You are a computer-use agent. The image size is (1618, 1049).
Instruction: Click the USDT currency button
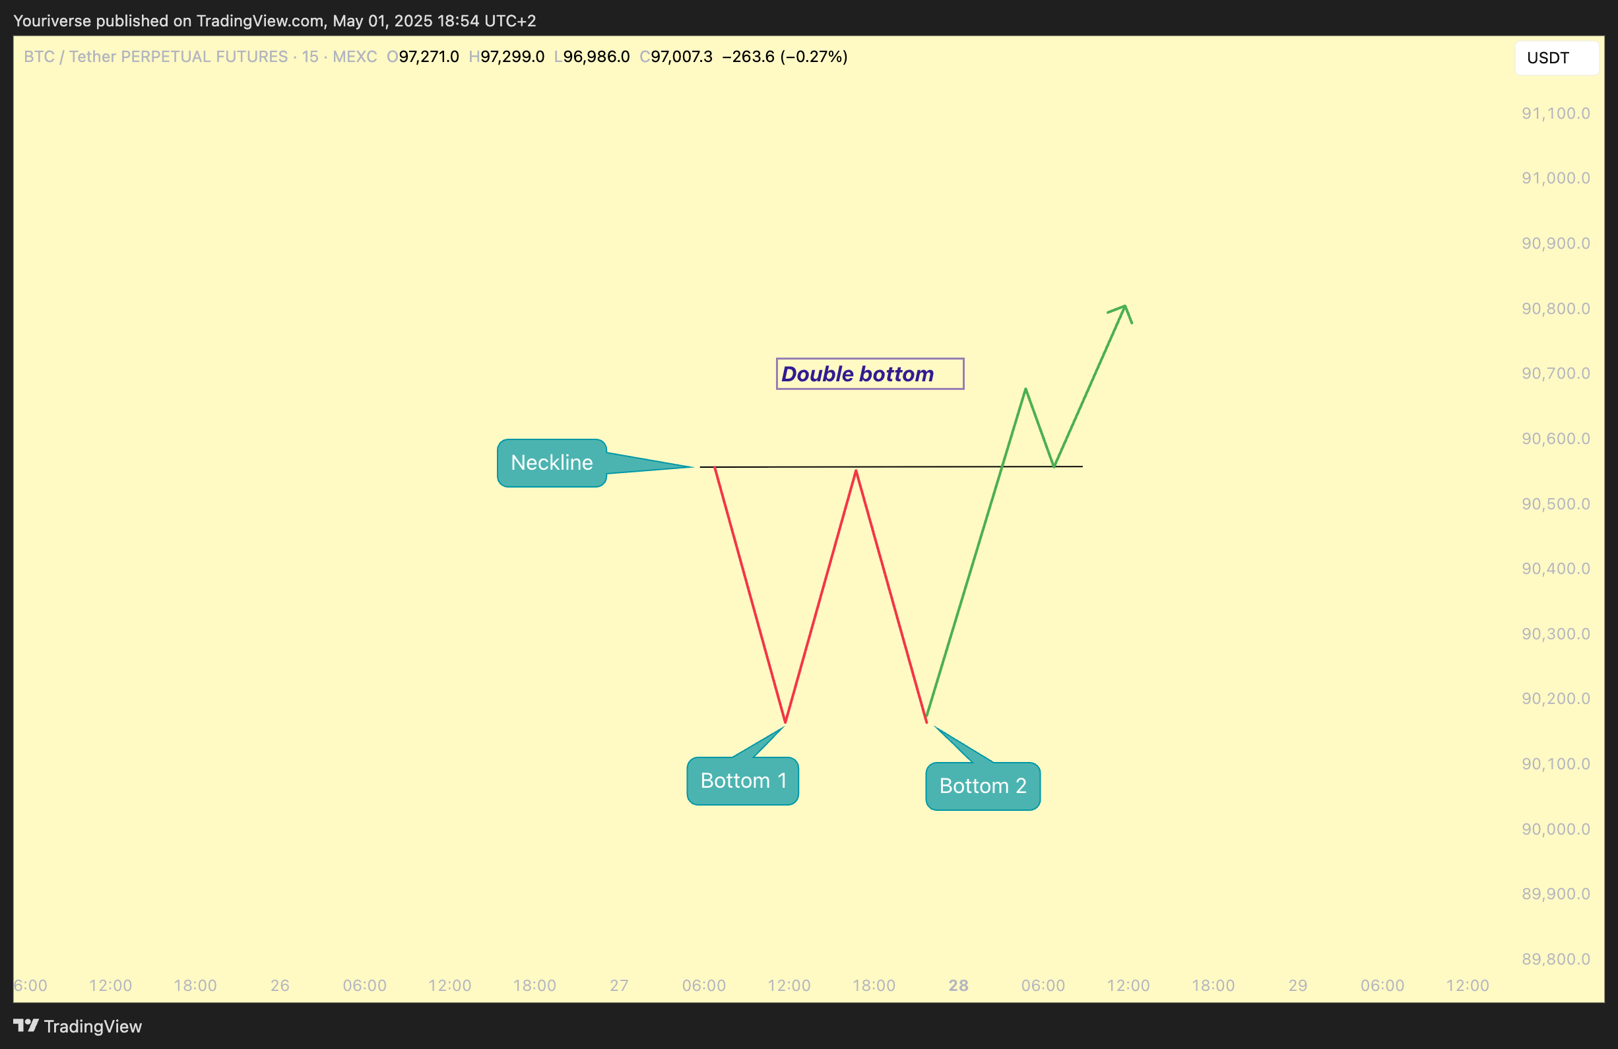(1556, 58)
